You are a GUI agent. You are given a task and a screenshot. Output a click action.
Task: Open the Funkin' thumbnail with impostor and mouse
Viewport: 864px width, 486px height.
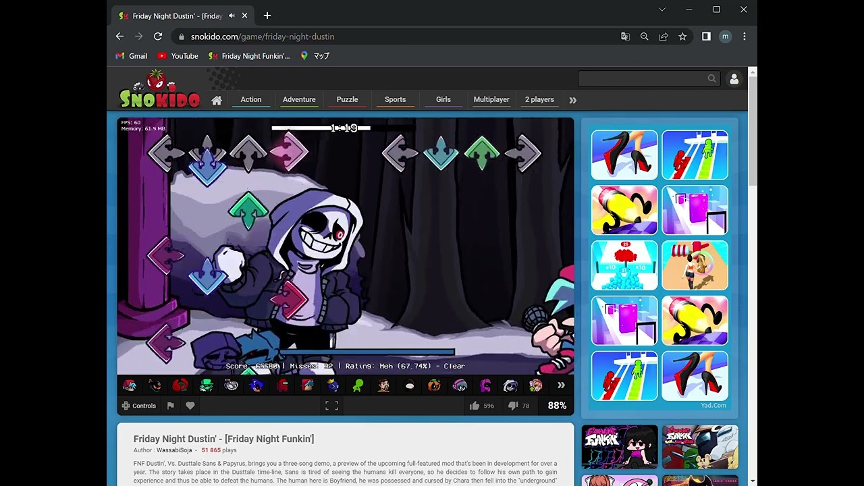(700, 447)
